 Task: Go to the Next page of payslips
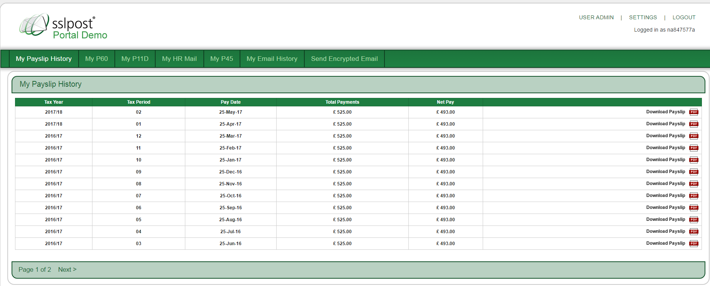pos(67,269)
